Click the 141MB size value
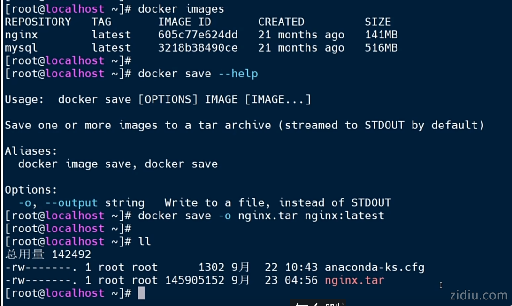The height and width of the screenshot is (306, 512). pyautogui.click(x=381, y=35)
